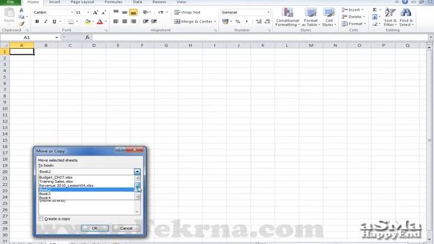Switch to the Review tab
This screenshot has height=244, width=434.
(159, 2)
